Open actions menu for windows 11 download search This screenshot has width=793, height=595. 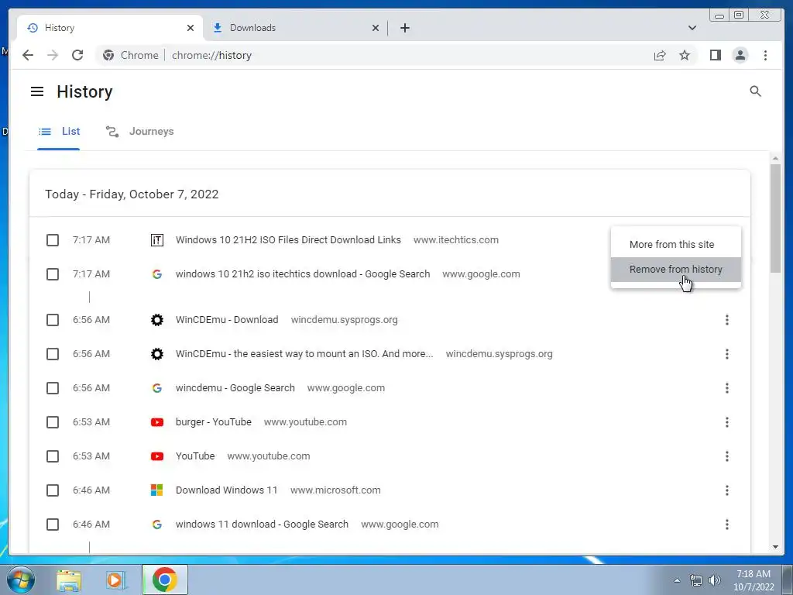(726, 524)
